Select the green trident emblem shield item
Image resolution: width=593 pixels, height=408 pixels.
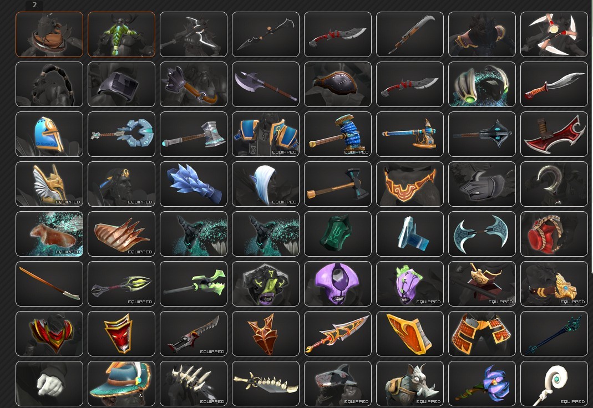(338, 234)
